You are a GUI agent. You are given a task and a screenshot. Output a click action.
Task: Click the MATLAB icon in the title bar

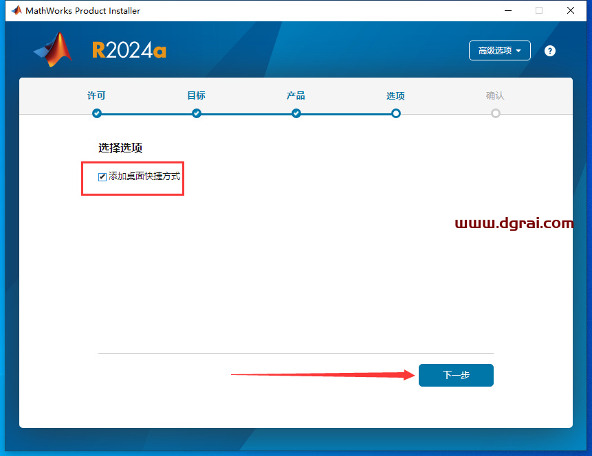[x=17, y=10]
